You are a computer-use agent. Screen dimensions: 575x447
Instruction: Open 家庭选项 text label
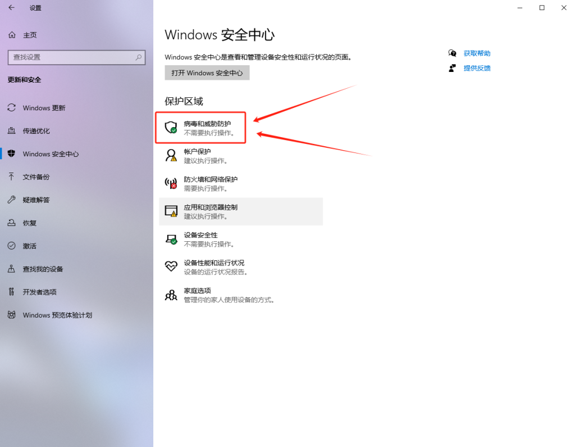(x=197, y=291)
